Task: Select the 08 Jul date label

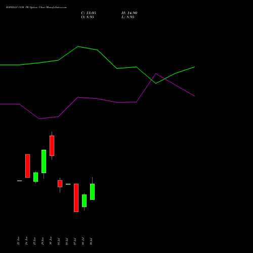Action: tap(83, 241)
